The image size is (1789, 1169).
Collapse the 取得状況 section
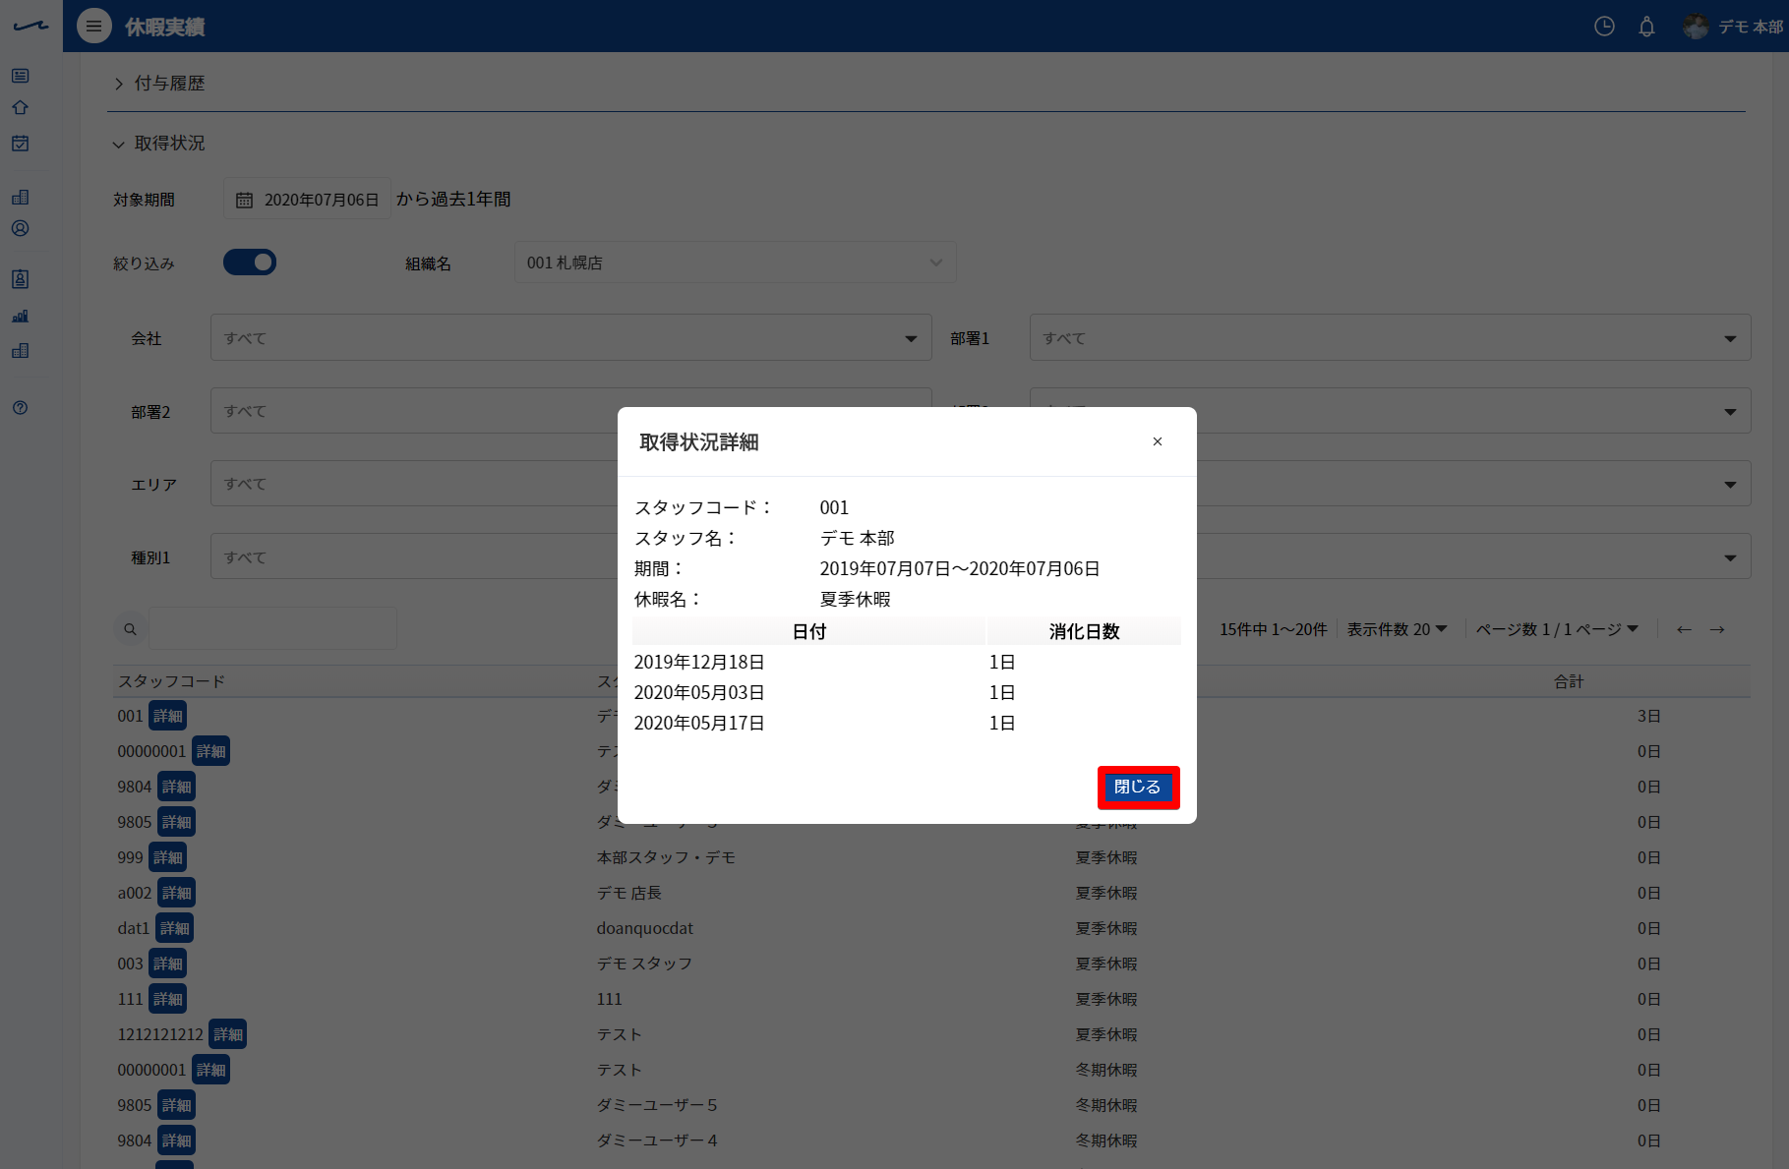coord(159,144)
